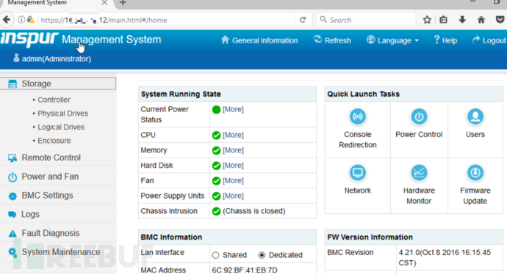This screenshot has height=274, width=507.
Task: Open [More] link for Memory
Action: (x=233, y=150)
